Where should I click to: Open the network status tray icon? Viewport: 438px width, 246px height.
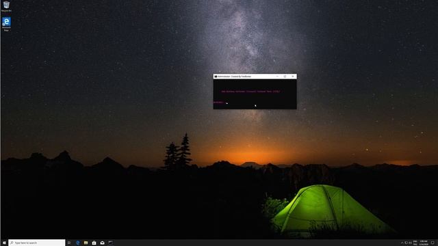click(406, 243)
